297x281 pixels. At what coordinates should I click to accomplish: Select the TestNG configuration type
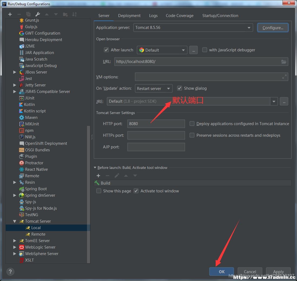click(31, 215)
